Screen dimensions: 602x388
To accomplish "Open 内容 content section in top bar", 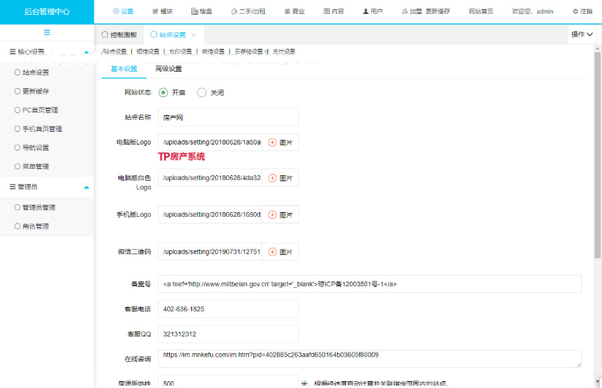I will point(333,11).
